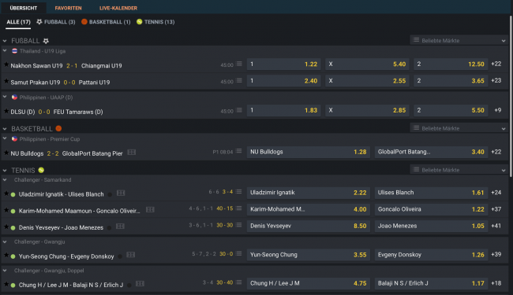Open Beliebte Märkte dropdown in Fußball section
This screenshot has width=513, height=295.
tap(459, 40)
